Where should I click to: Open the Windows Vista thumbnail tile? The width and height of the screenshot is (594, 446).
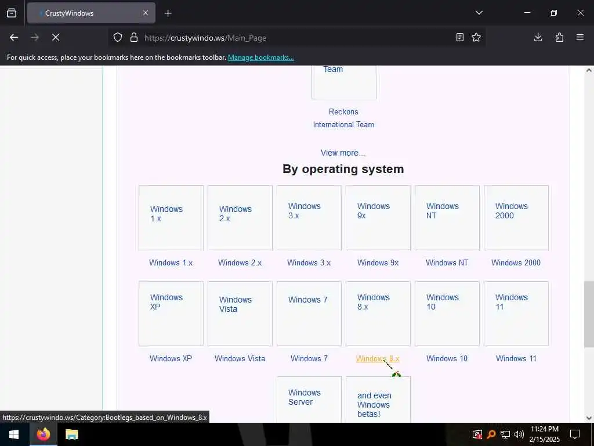tap(240, 314)
